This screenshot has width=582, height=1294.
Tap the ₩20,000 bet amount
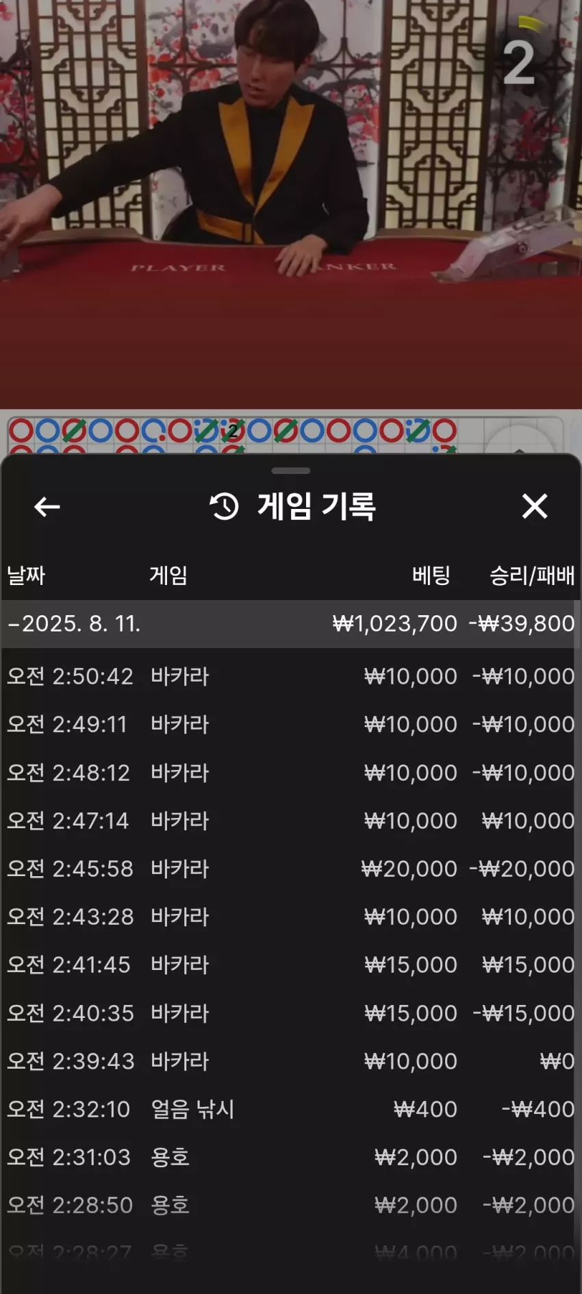click(x=409, y=869)
